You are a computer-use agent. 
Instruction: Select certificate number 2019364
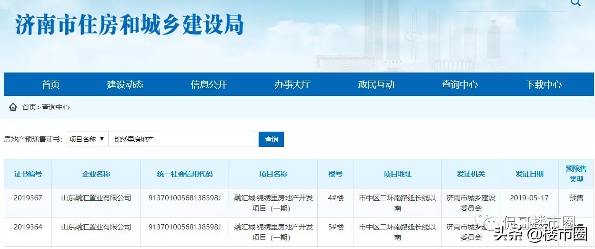pos(28,227)
